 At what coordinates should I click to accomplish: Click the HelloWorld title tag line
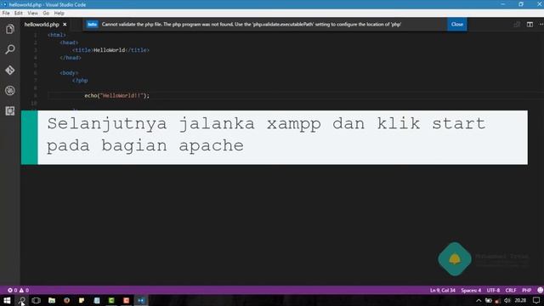click(x=110, y=50)
